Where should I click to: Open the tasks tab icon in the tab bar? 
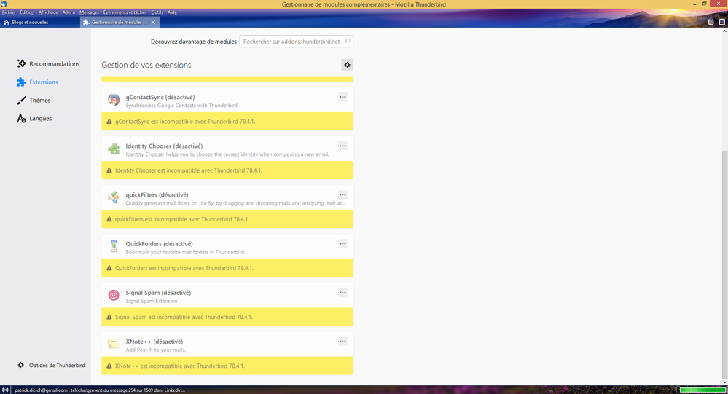[722, 22]
